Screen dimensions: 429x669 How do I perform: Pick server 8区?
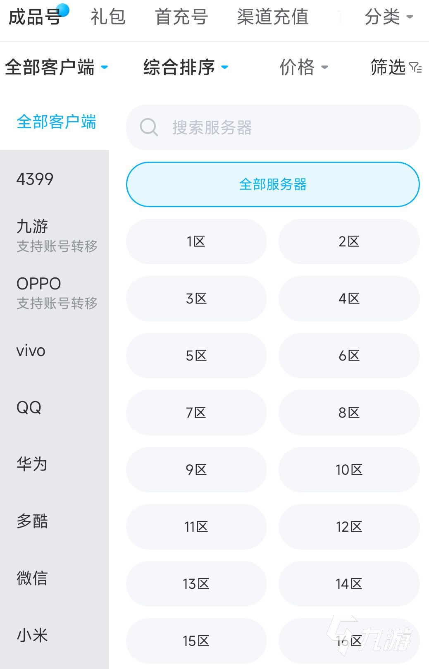pos(349,413)
